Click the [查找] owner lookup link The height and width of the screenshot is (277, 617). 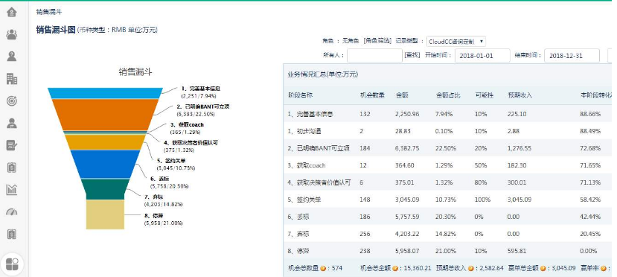coord(412,56)
